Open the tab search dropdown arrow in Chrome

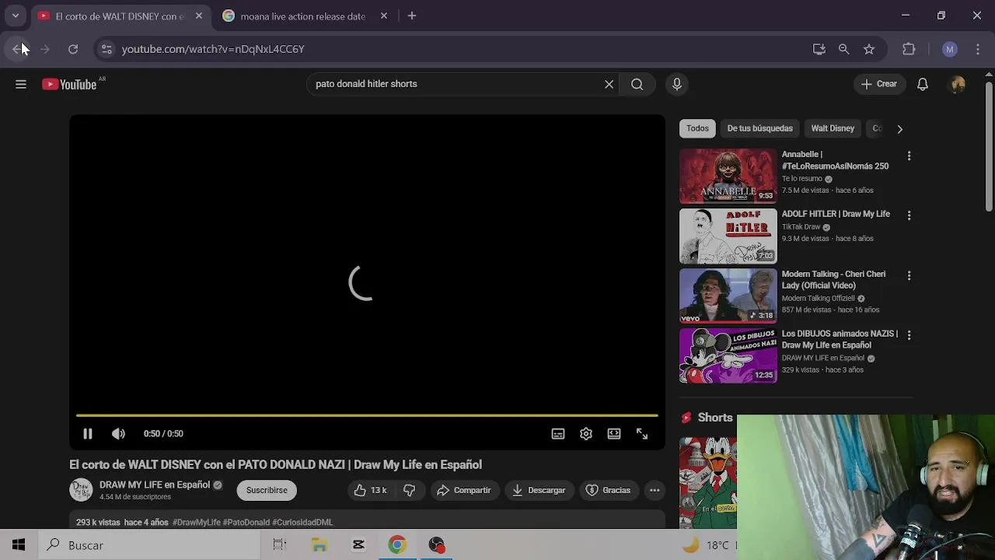tap(15, 16)
